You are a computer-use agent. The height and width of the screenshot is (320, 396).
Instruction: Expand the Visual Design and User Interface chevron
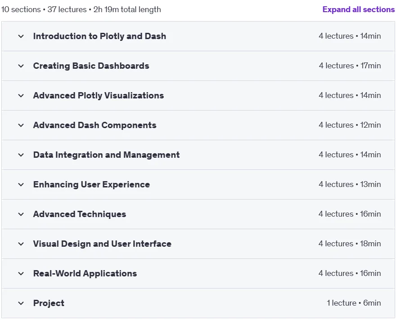21,244
